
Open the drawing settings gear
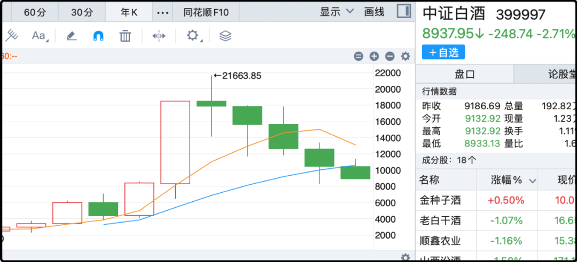[192, 36]
